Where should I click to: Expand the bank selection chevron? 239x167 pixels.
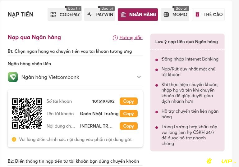pyautogui.click(x=139, y=77)
